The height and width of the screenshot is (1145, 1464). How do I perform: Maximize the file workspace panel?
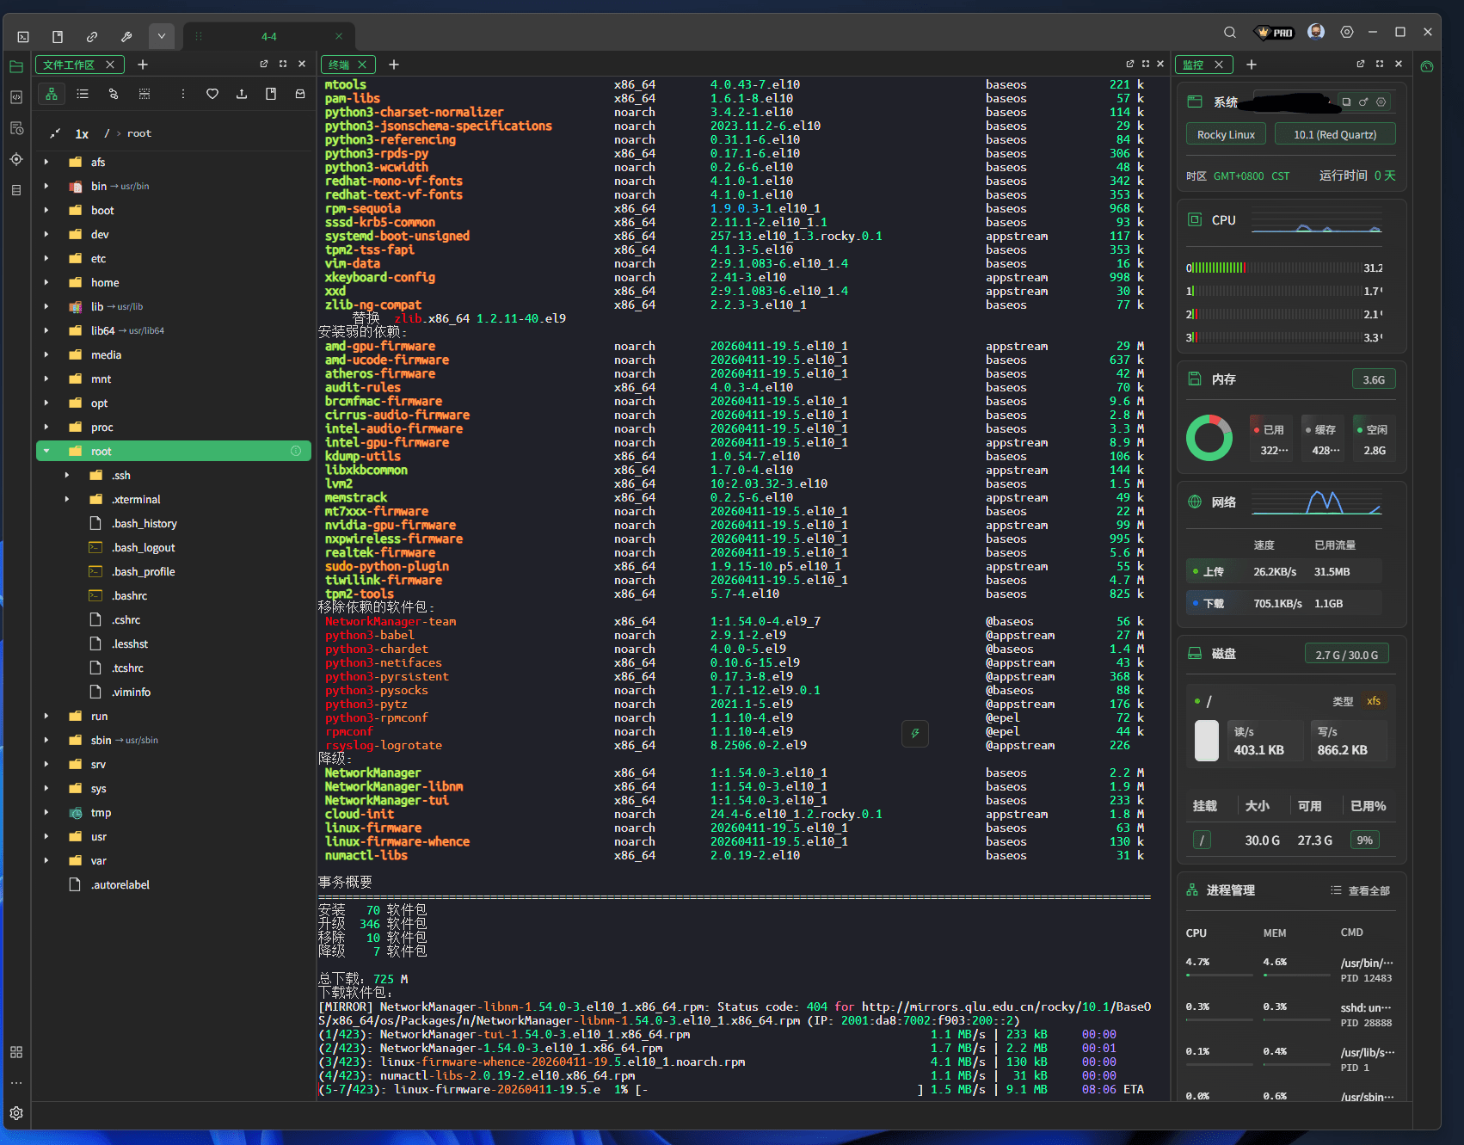pyautogui.click(x=283, y=64)
